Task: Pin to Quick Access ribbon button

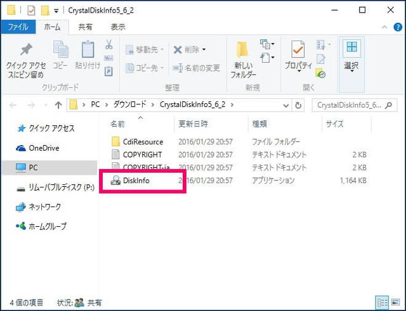Action: pos(26,61)
